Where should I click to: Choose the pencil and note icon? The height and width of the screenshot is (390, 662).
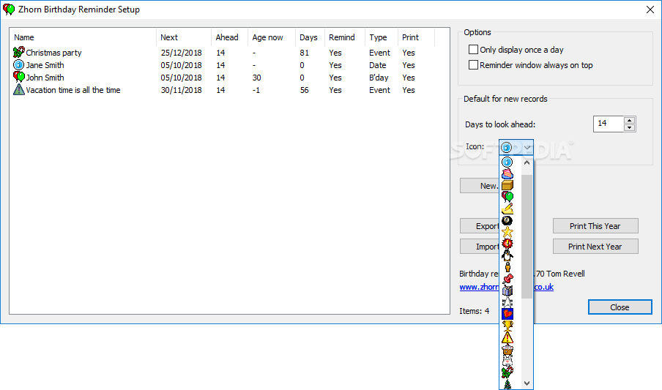507,209
